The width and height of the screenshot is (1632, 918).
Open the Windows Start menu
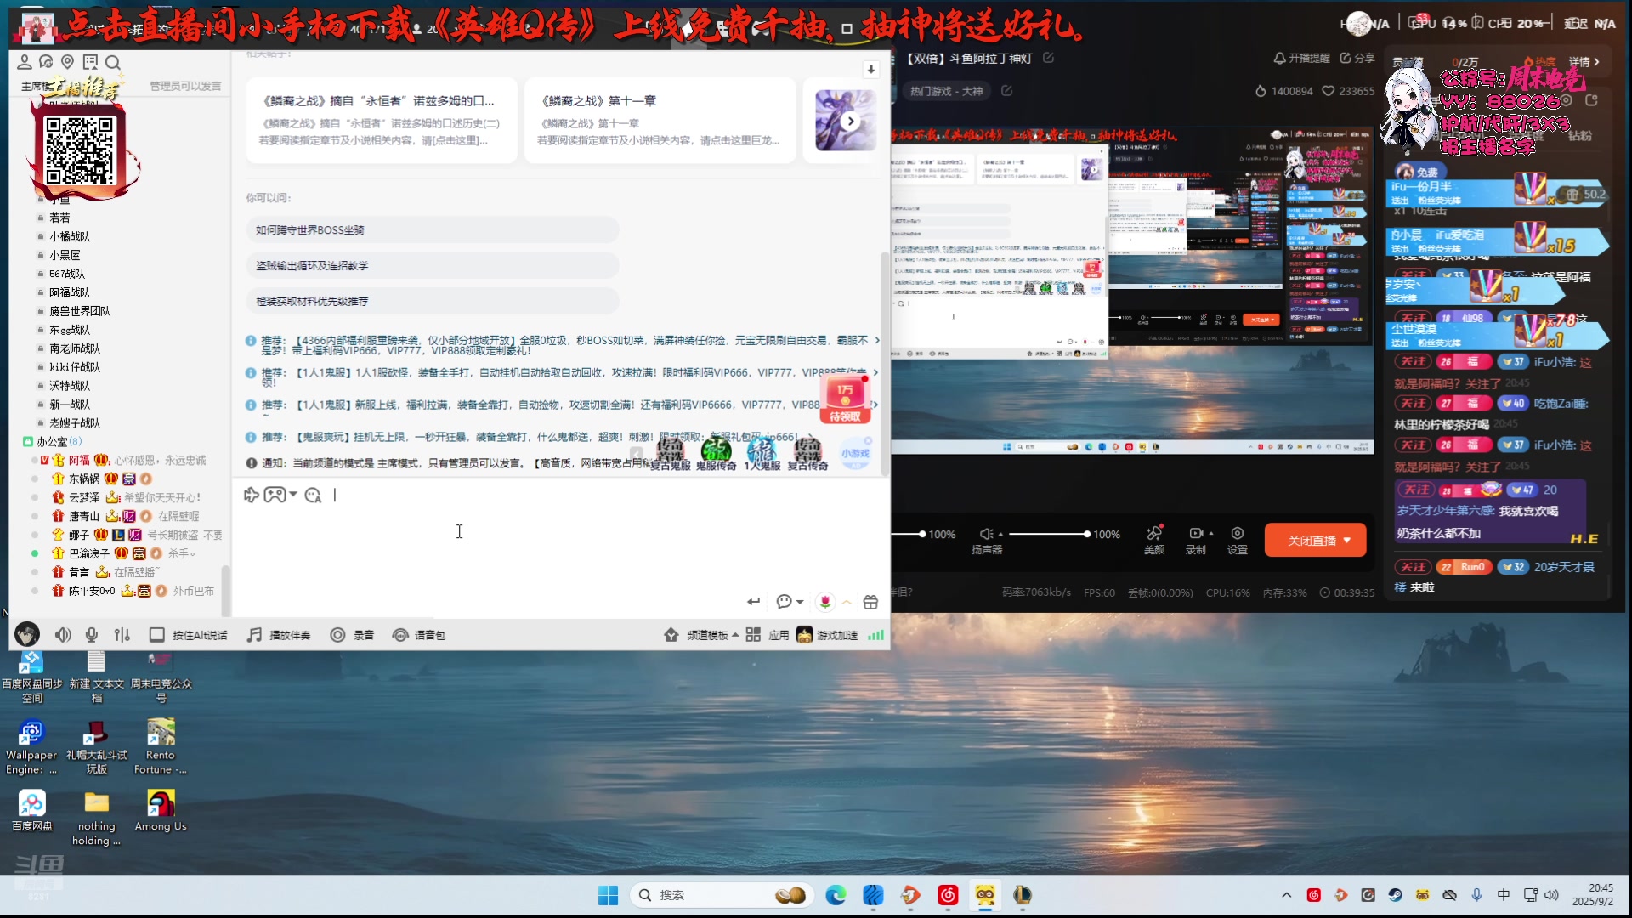coord(608,895)
